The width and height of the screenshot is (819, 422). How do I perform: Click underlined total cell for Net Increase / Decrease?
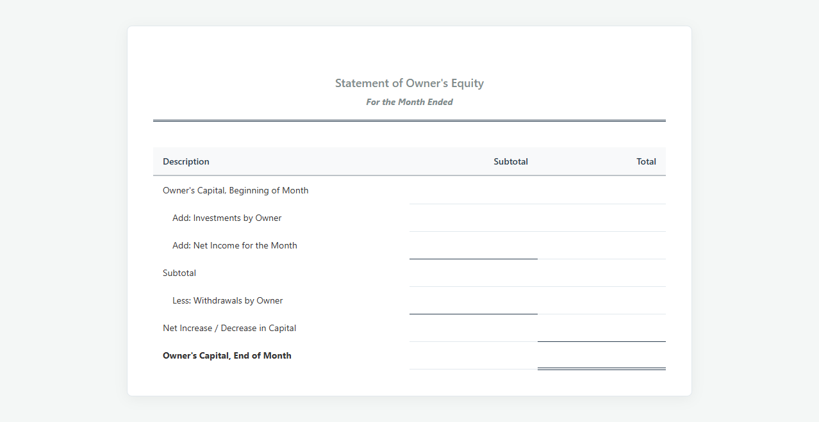(602, 328)
